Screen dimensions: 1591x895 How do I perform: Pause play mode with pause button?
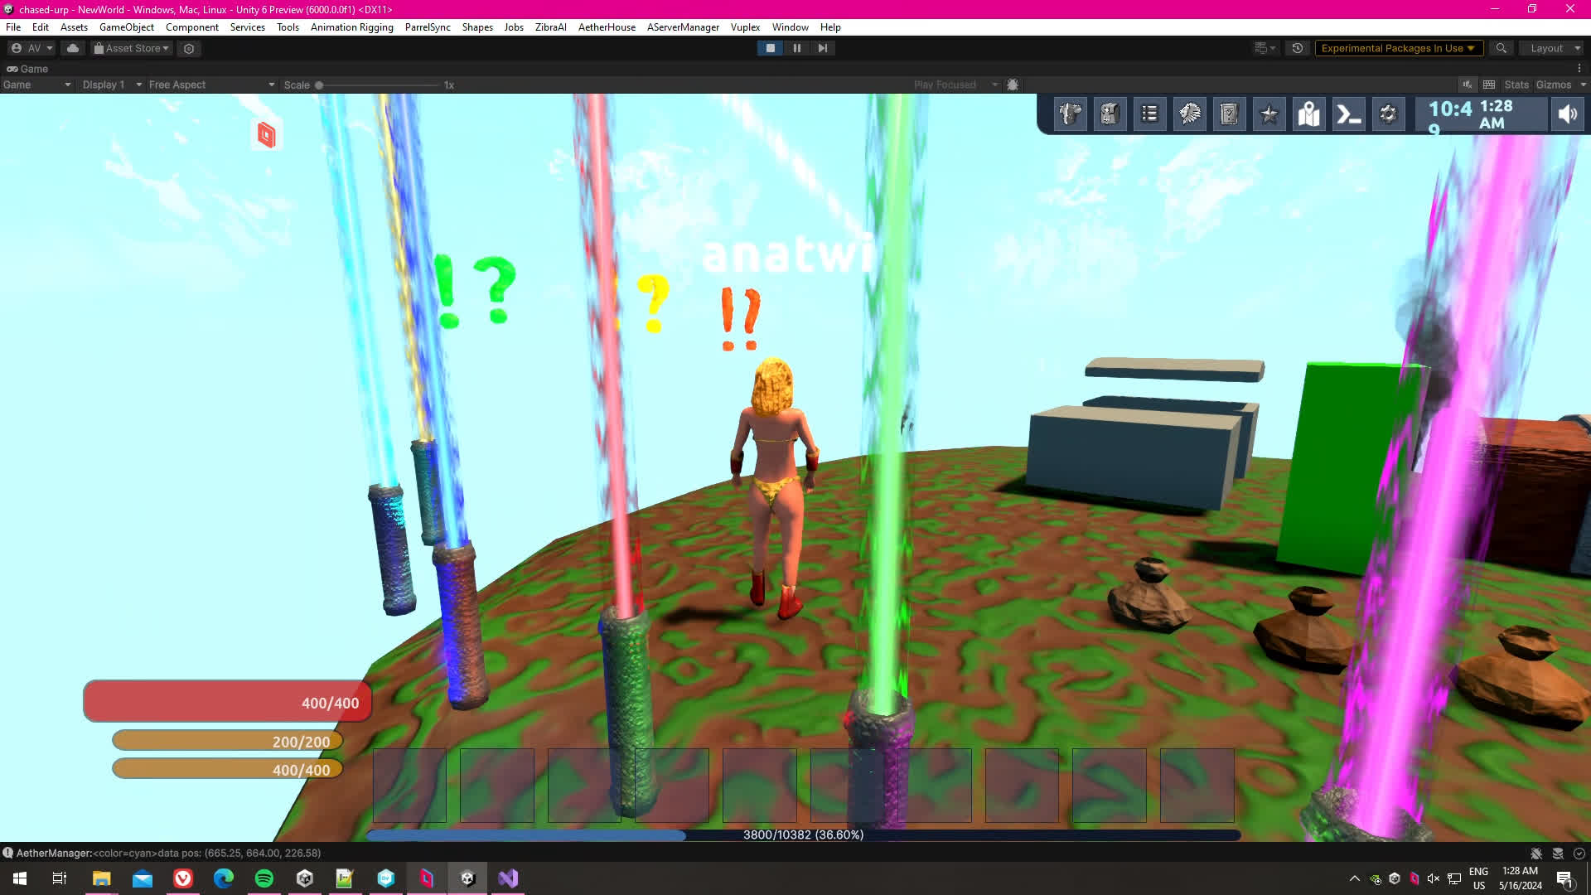[x=796, y=48]
